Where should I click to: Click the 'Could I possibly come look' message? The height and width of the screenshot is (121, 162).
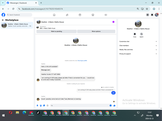[61, 99]
